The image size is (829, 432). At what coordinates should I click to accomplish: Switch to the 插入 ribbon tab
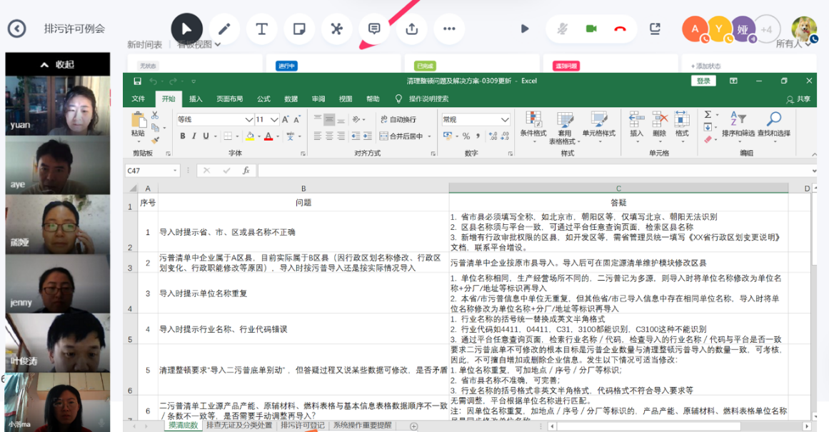coord(196,99)
